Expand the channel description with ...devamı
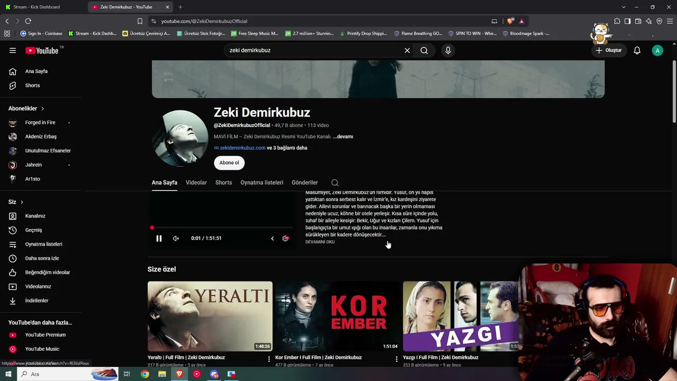 click(343, 137)
